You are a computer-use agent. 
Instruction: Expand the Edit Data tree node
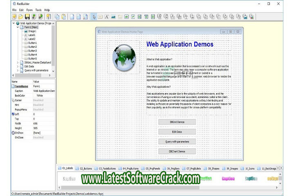pyautogui.click(x=18, y=67)
